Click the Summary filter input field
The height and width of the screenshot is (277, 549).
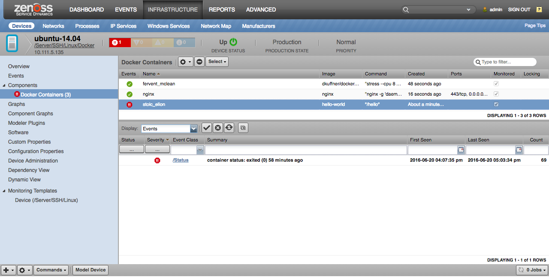306,150
